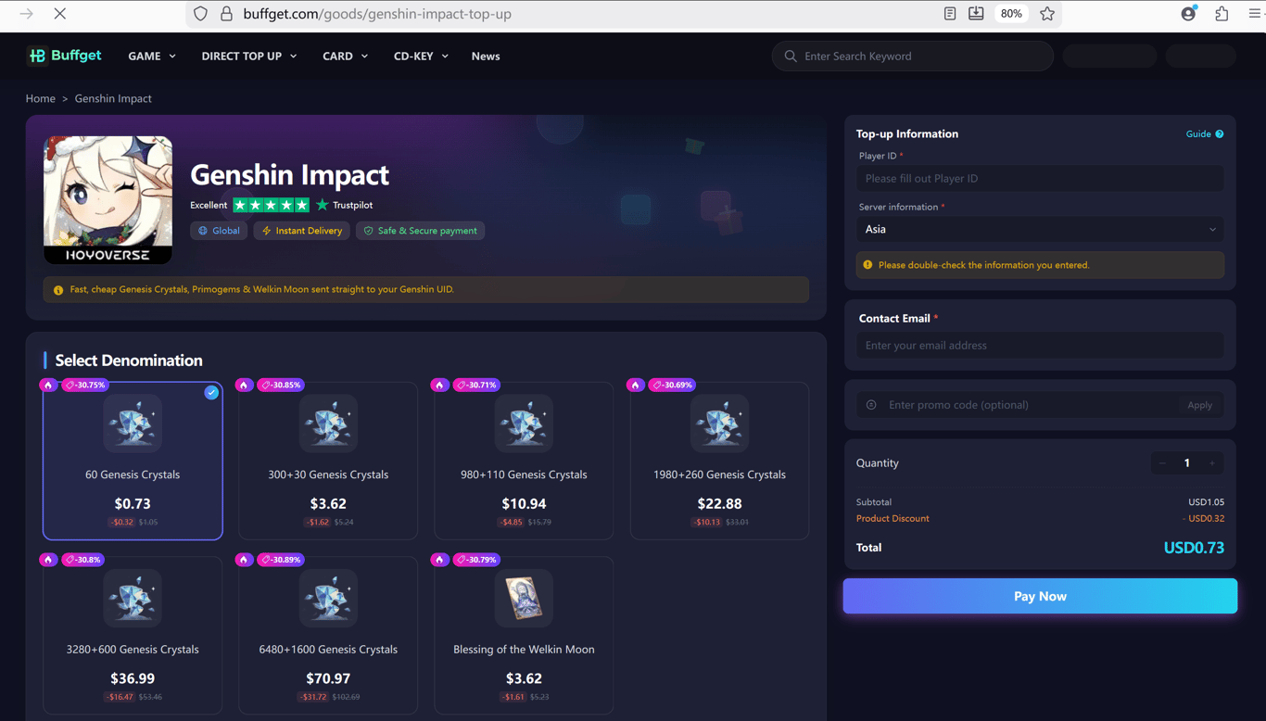Select the 980+110 Genesis Crystals denomination

[524, 461]
